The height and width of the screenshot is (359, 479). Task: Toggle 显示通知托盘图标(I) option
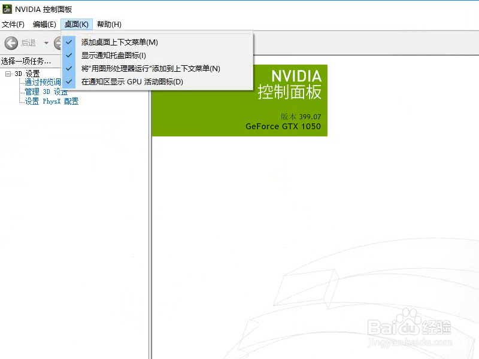click(157, 55)
